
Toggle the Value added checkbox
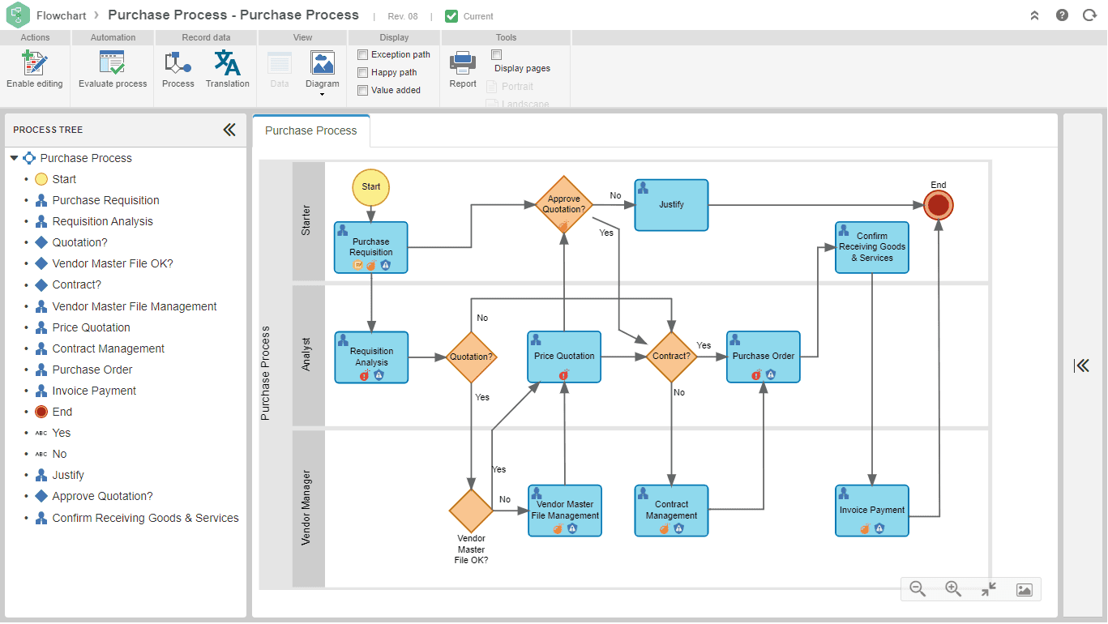point(361,90)
